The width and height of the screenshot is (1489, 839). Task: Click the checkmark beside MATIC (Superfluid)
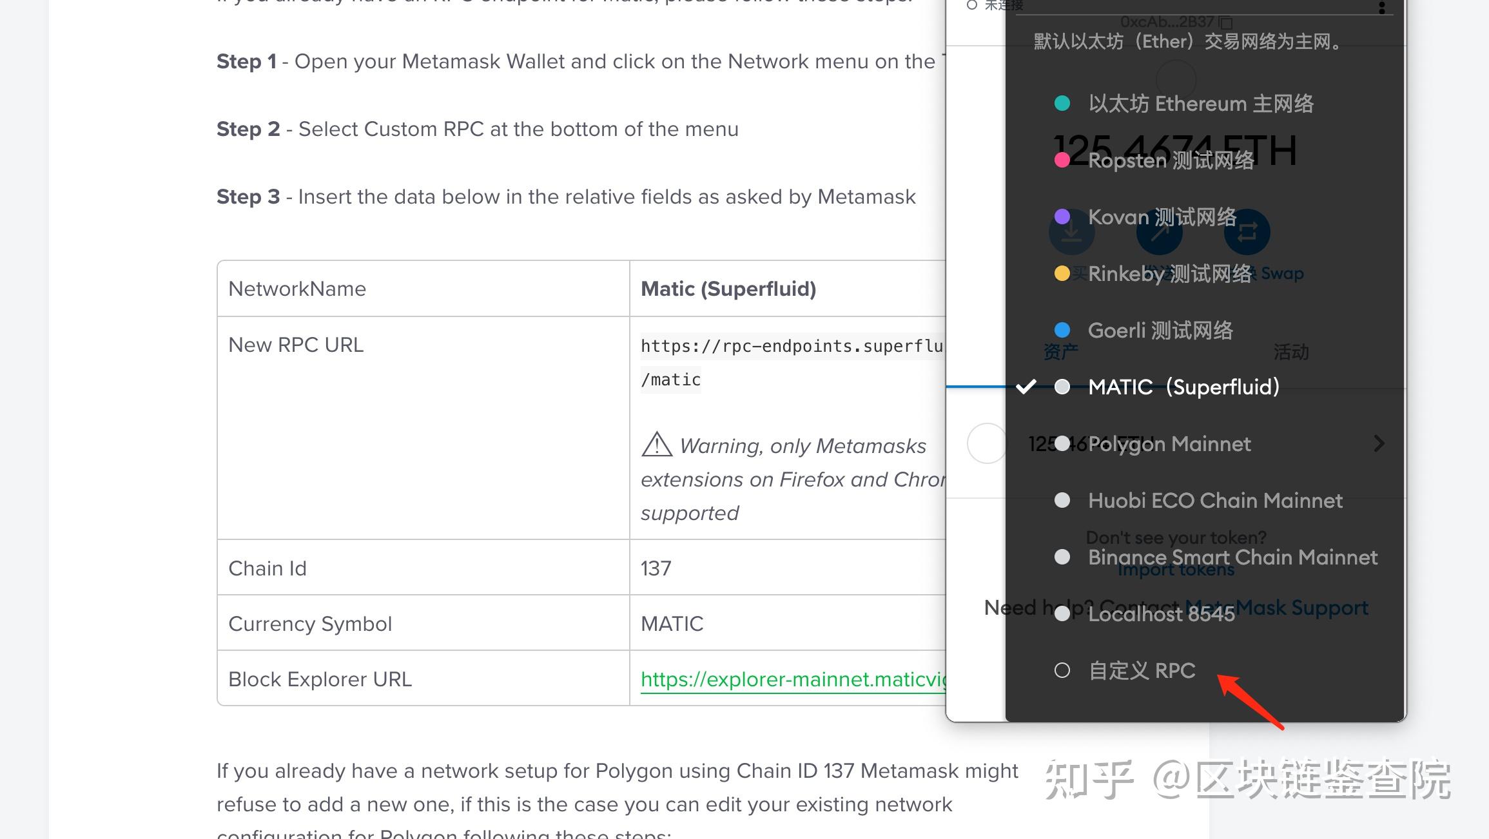tap(1026, 387)
